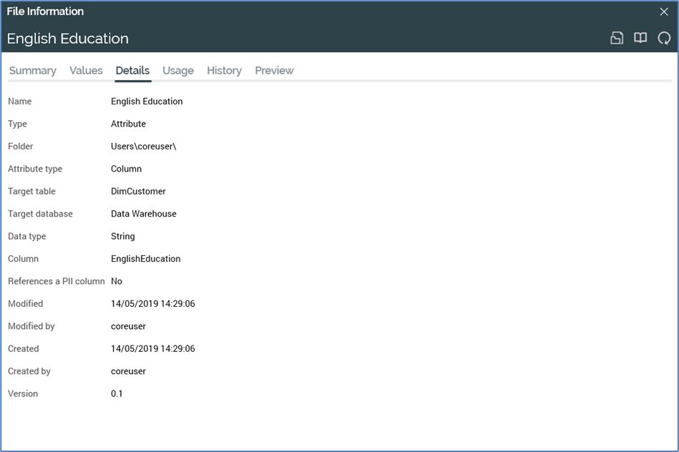The height and width of the screenshot is (452, 679).
Task: Select the EnglishEducation column value
Action: click(145, 259)
